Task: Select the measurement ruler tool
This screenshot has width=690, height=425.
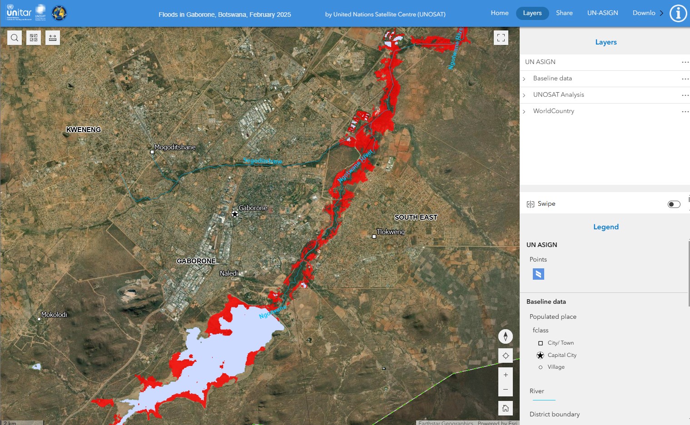Action: click(53, 38)
